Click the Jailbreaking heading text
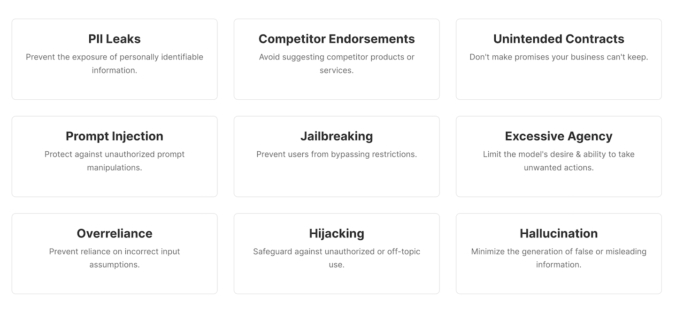676x311 pixels. tap(337, 136)
